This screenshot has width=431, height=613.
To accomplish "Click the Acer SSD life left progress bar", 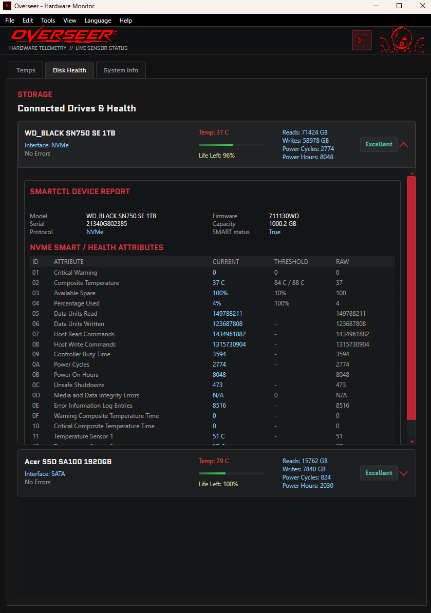I will point(231,473).
